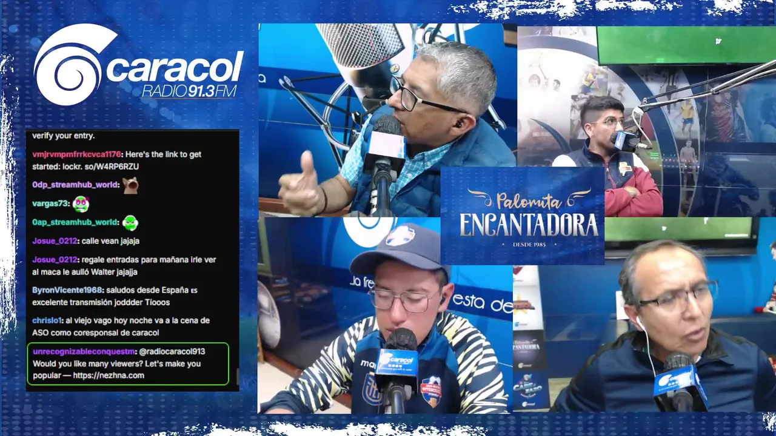Select video feed of gray-haired host gesturing
Screen dimensions: 776x436
[x=388, y=120]
